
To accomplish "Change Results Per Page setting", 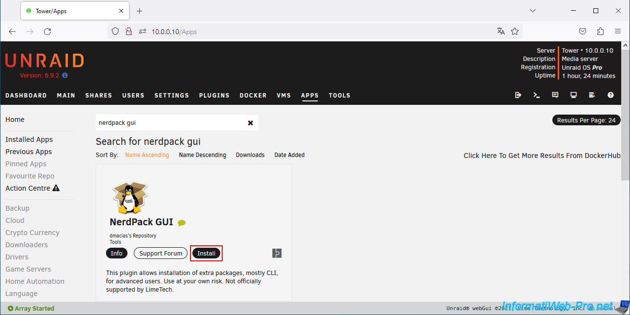I will click(x=587, y=120).
